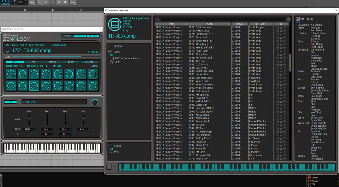
Task: Click the previous preset up arrow
Action: 8,45
